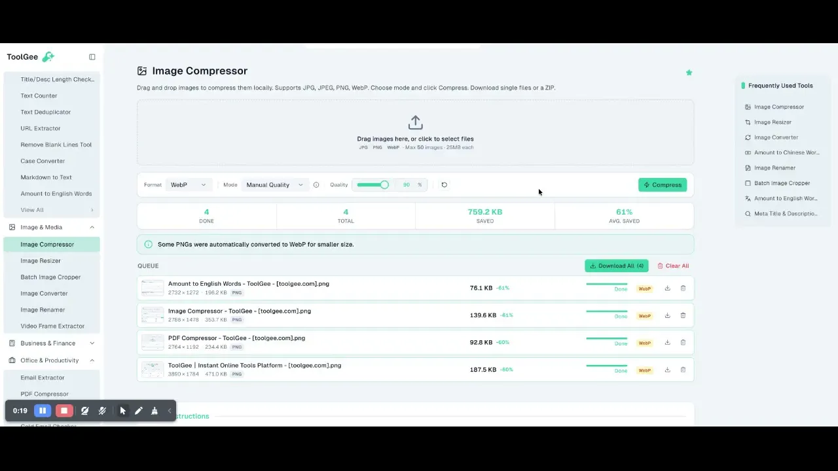The width and height of the screenshot is (838, 471).
Task: Stop the screen recording
Action: click(64, 411)
